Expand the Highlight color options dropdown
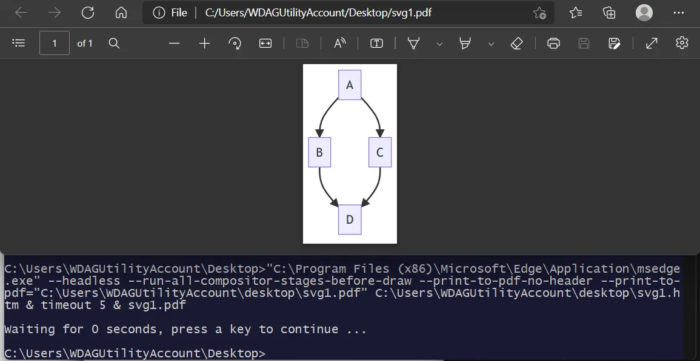This screenshot has width=700, height=361. pos(491,44)
